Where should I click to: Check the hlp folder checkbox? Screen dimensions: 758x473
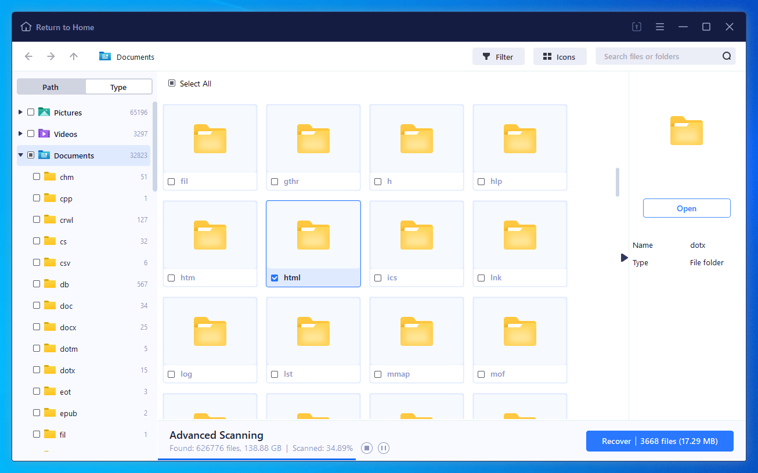481,181
